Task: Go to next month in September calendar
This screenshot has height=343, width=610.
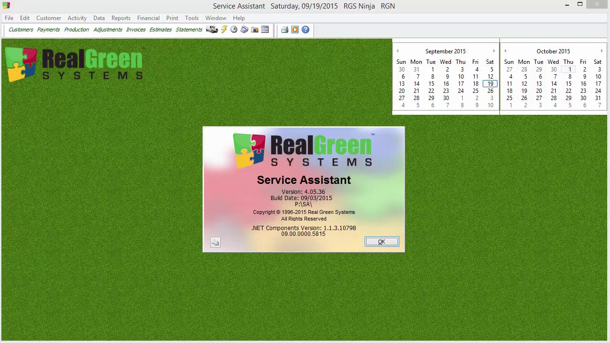Action: (494, 51)
